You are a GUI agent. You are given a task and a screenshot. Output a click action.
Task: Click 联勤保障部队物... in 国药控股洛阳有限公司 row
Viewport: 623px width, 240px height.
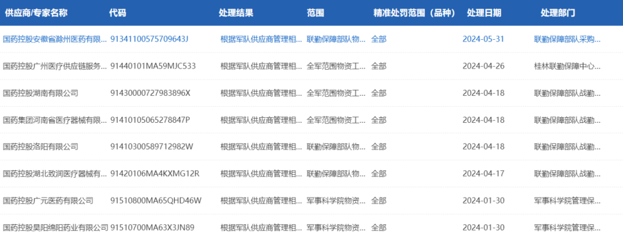point(336,146)
